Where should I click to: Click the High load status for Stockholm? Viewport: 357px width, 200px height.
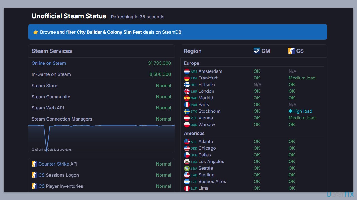[302, 111]
